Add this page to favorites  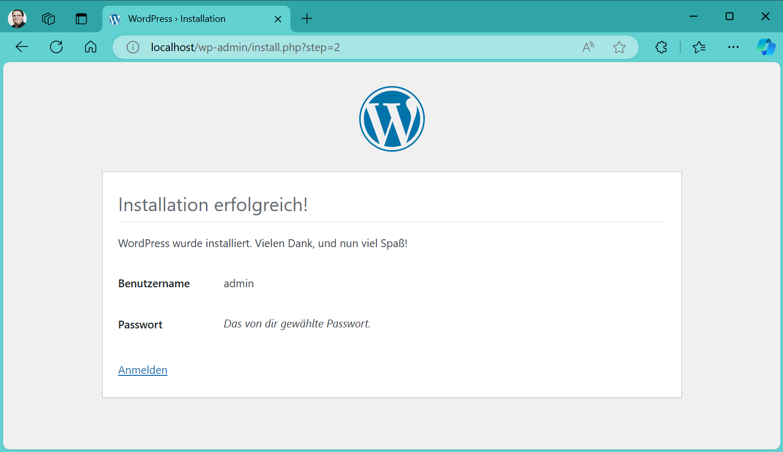click(619, 47)
